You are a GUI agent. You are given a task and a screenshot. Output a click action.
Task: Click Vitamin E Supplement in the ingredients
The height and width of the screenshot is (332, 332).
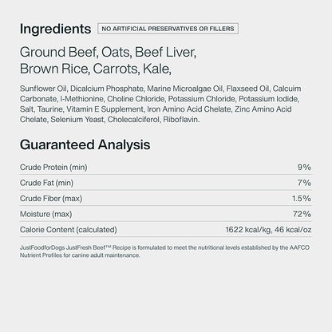pyautogui.click(x=105, y=109)
